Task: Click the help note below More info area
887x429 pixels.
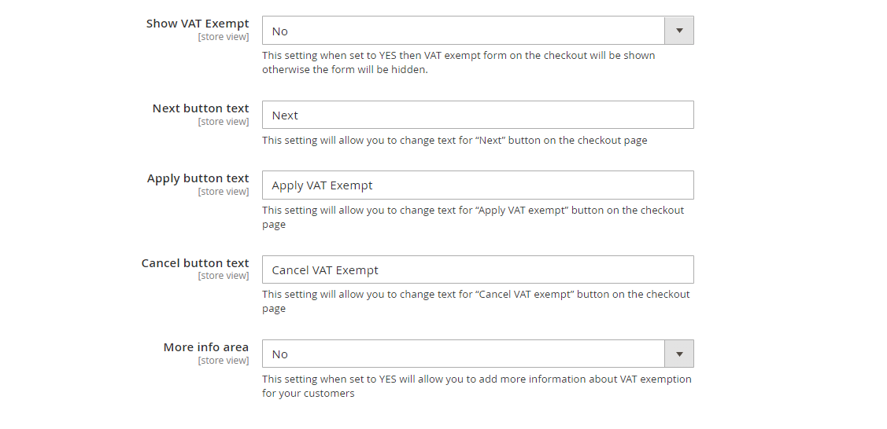Action: point(476,386)
